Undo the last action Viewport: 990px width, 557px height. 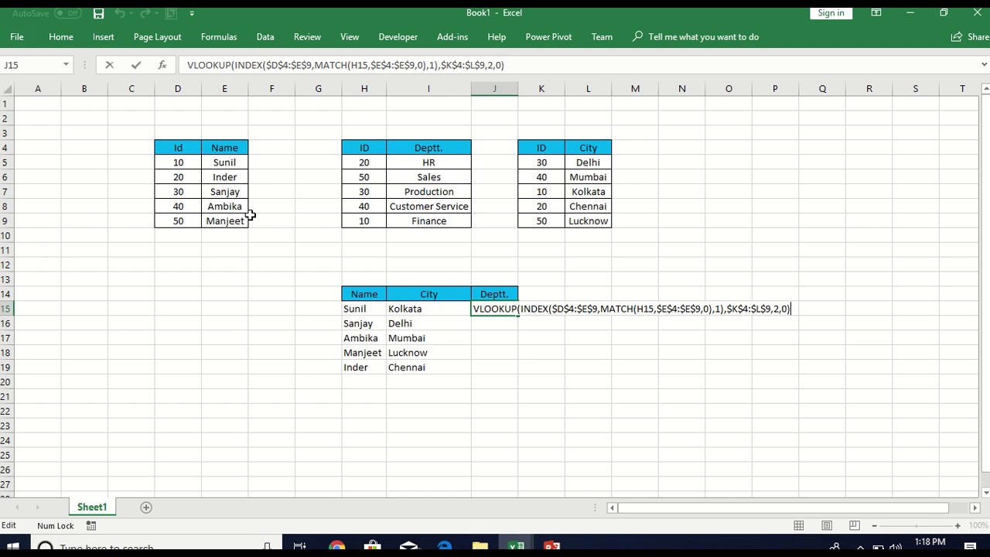(x=120, y=13)
